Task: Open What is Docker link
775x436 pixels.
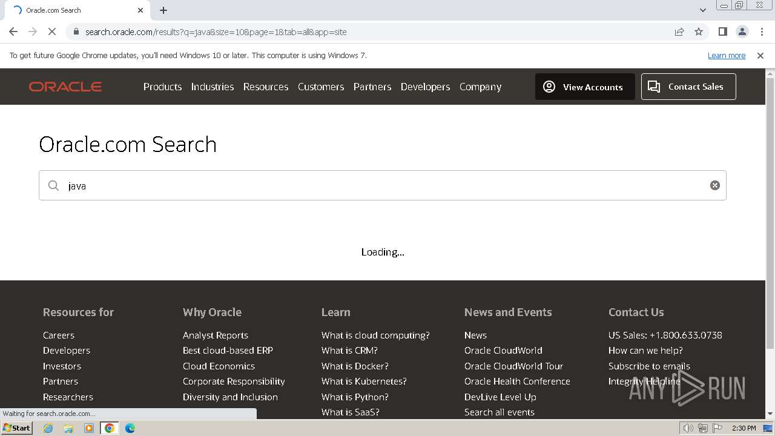Action: [x=355, y=366]
